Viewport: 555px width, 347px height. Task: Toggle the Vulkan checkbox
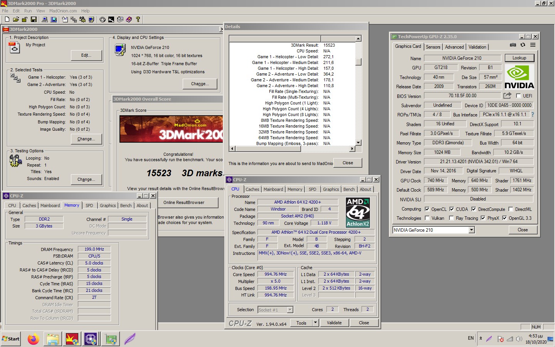click(x=427, y=218)
